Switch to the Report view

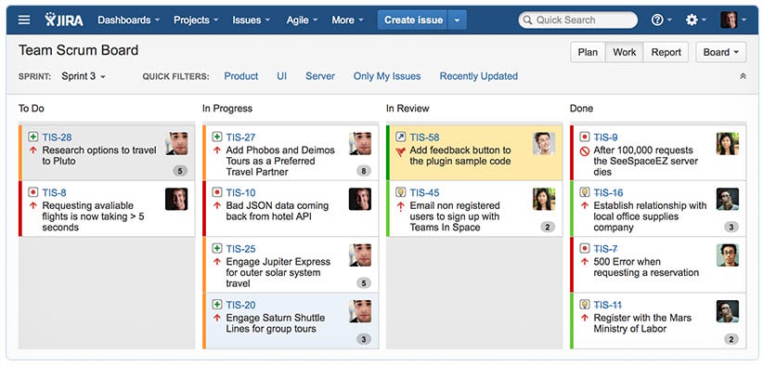(x=666, y=52)
